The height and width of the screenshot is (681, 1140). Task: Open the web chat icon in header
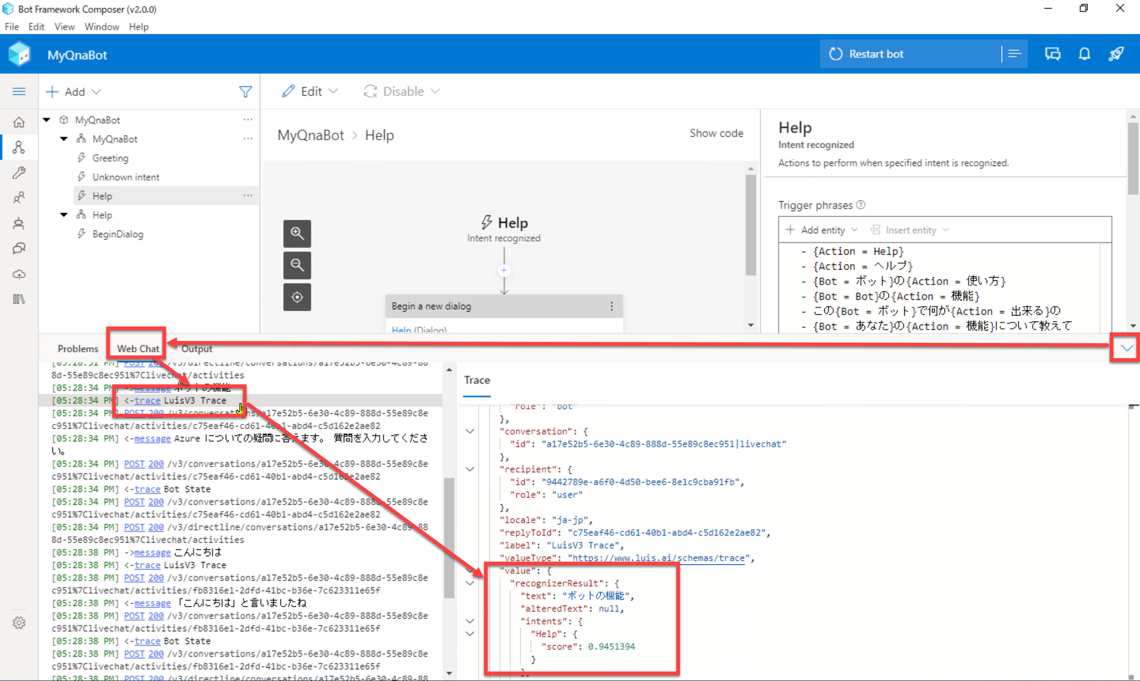point(1052,54)
